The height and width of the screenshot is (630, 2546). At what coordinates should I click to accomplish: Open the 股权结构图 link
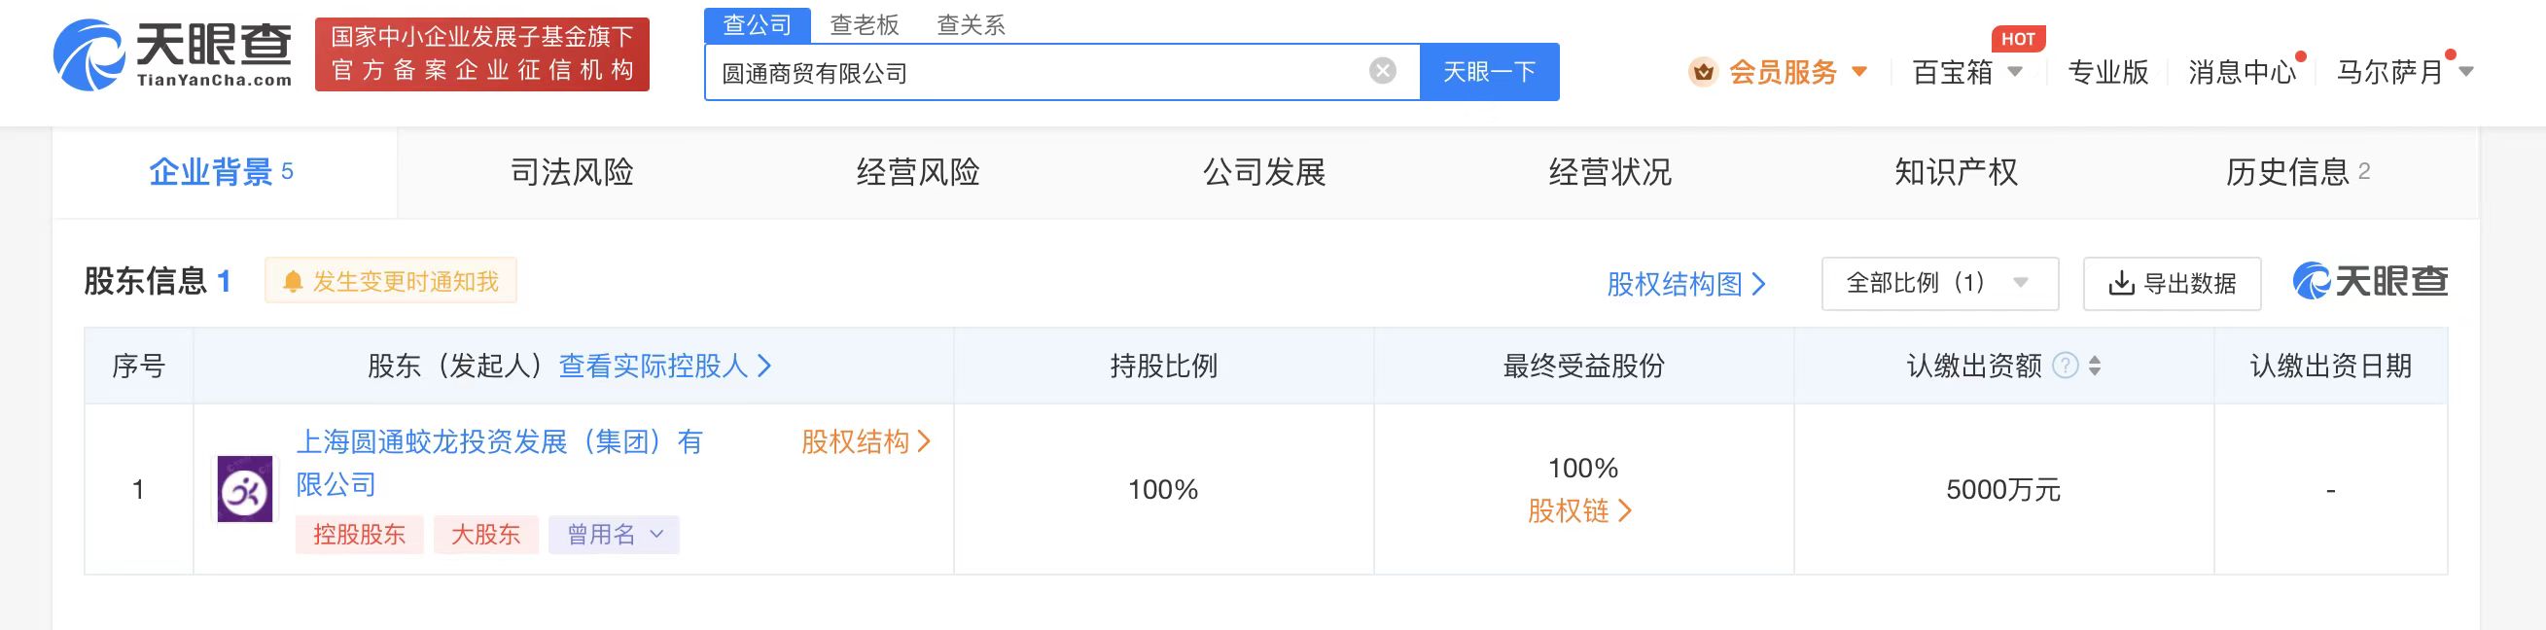click(x=1686, y=285)
